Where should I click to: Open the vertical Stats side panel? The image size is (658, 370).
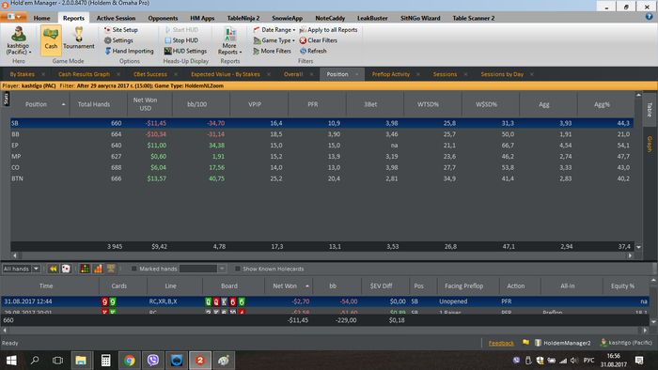click(x=6, y=99)
